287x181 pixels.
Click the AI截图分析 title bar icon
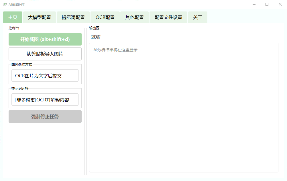[x=5, y=4]
